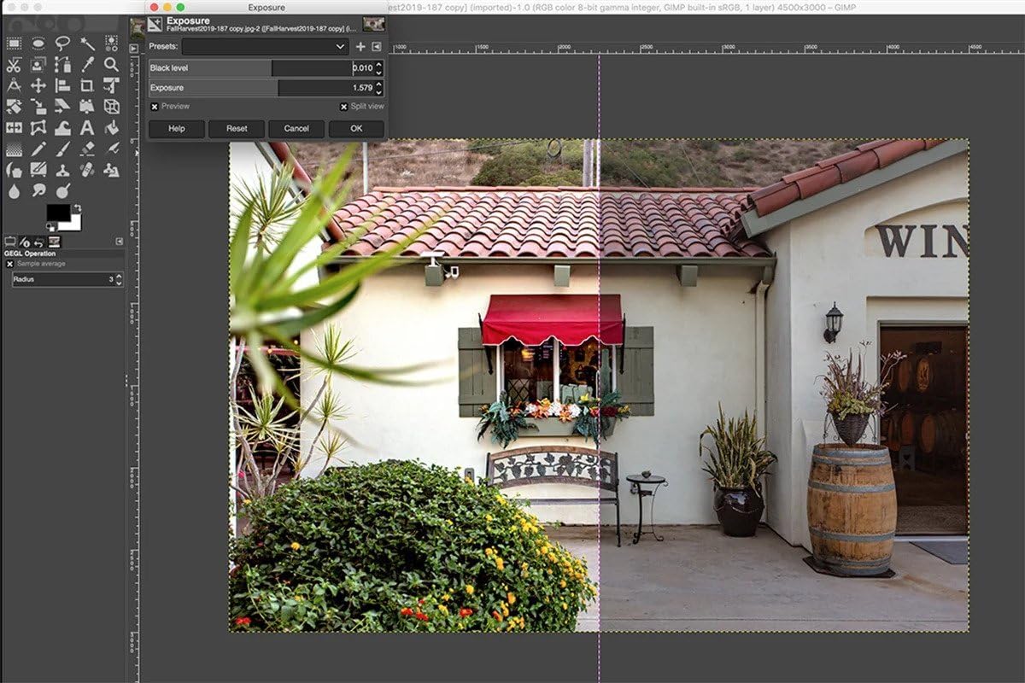Select the Rectangle Select tool
Screen dimensions: 1025x683
(x=14, y=43)
